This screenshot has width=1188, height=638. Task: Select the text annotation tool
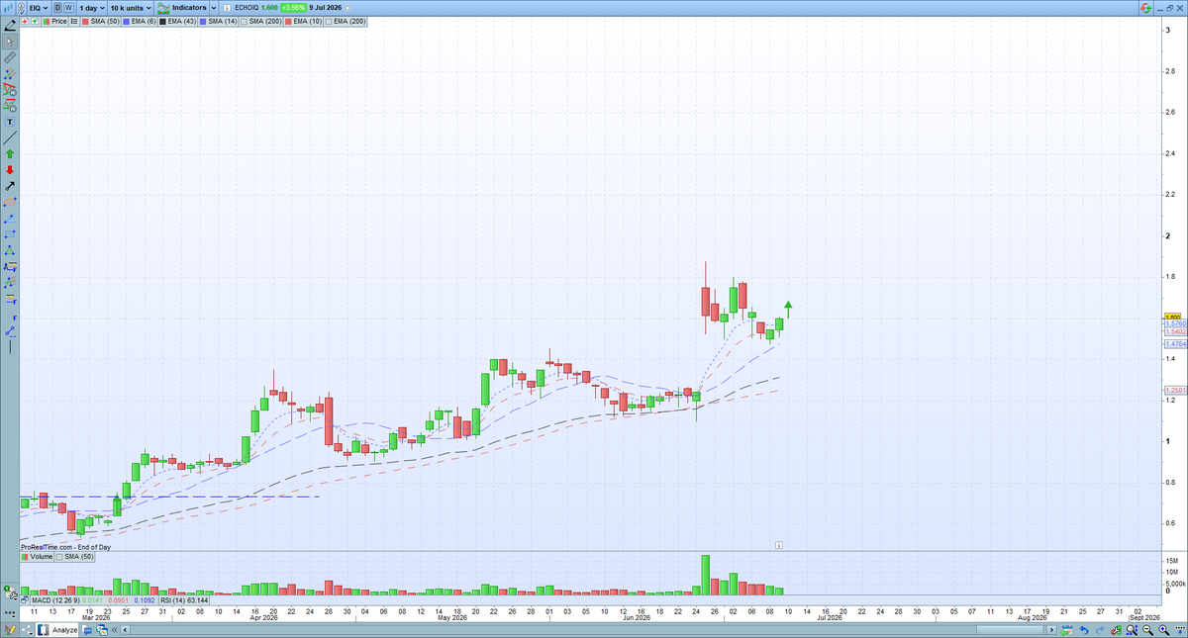point(10,122)
